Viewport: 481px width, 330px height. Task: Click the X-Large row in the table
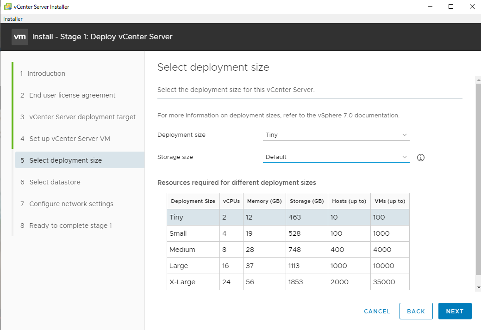click(288, 282)
